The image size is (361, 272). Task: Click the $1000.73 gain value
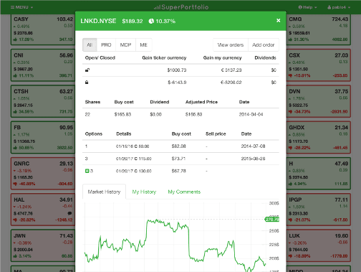177,70
